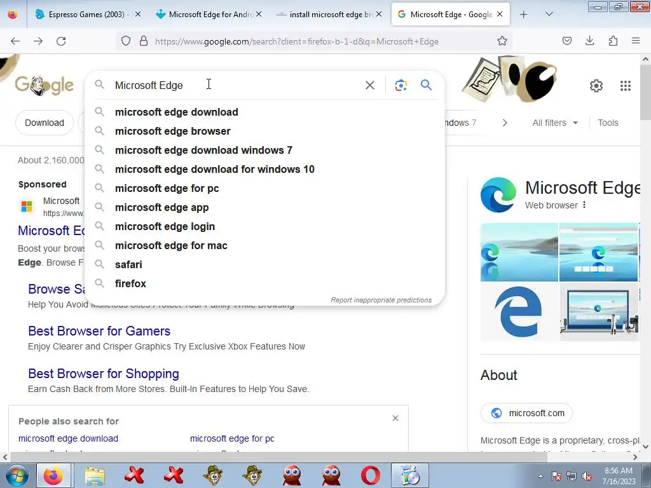
Task: Search by image with Google Lens icon
Action: click(x=401, y=85)
